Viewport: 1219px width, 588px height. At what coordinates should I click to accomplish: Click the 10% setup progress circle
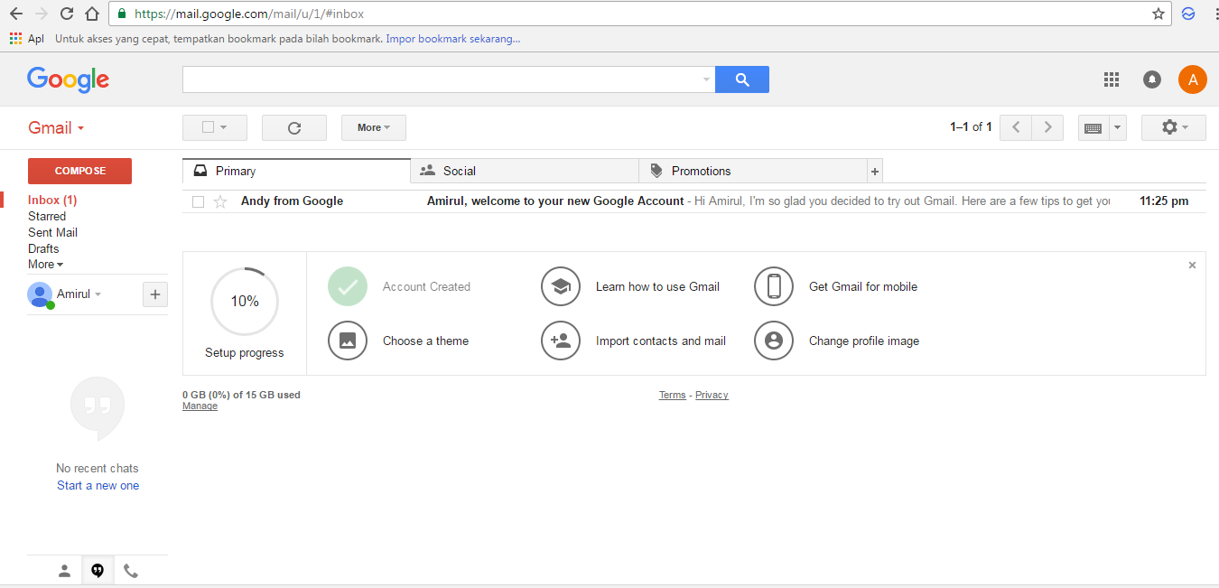tap(245, 301)
